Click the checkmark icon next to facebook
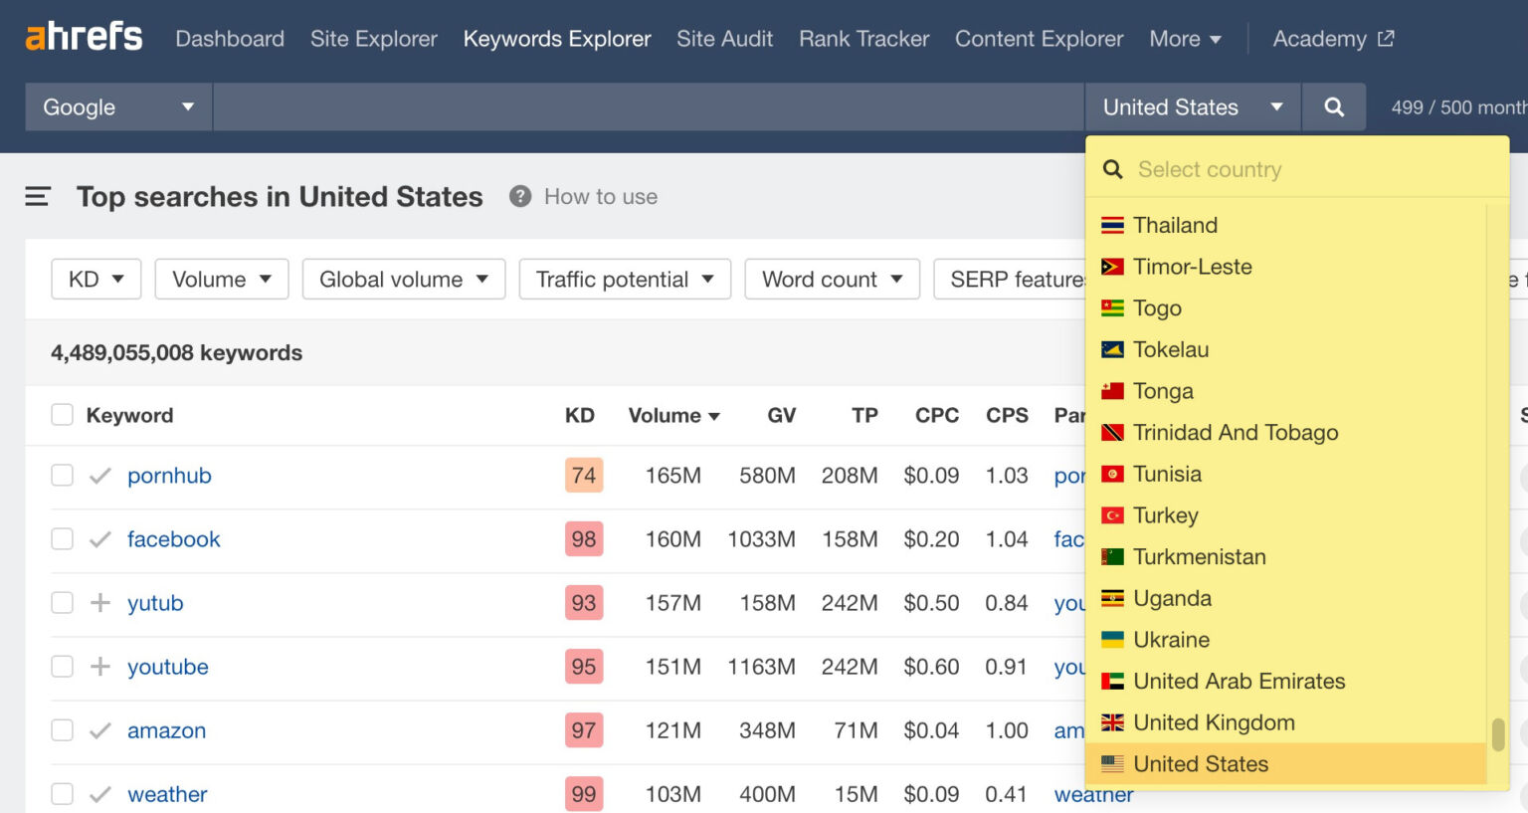The height and width of the screenshot is (813, 1528). pyautogui.click(x=100, y=539)
